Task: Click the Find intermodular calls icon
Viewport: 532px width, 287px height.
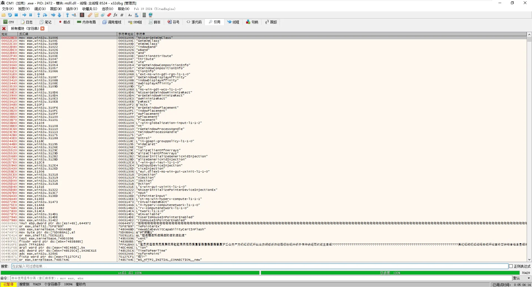Action: coord(136,15)
